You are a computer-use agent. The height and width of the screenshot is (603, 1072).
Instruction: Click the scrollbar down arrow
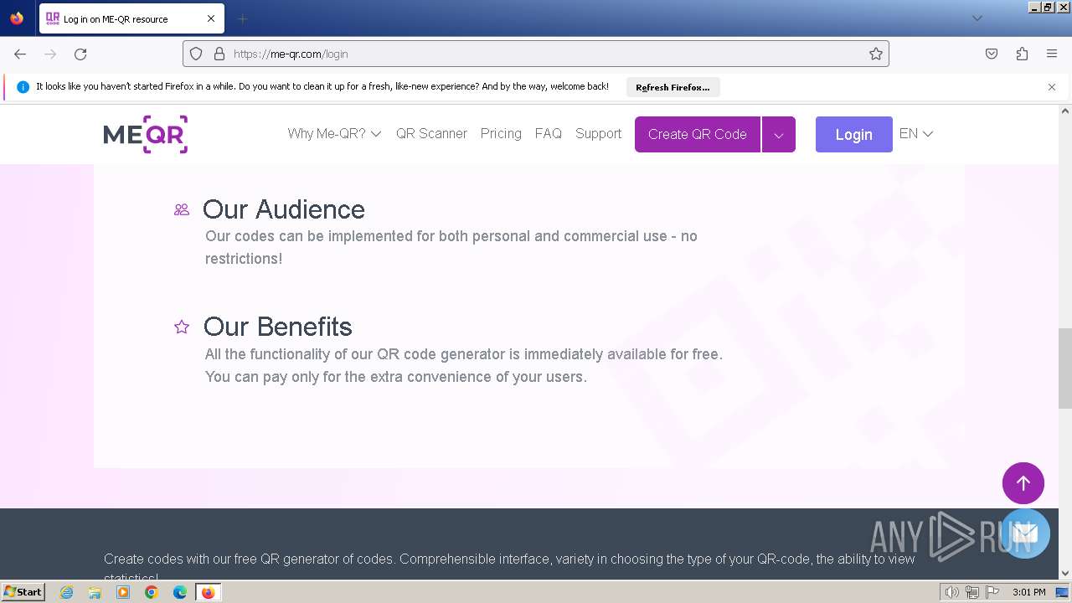pos(1065,573)
